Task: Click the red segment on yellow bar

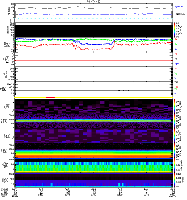Action: coord(50,98)
